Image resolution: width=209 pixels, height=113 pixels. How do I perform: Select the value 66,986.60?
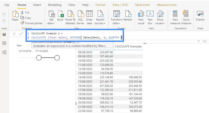[x=136, y=111]
